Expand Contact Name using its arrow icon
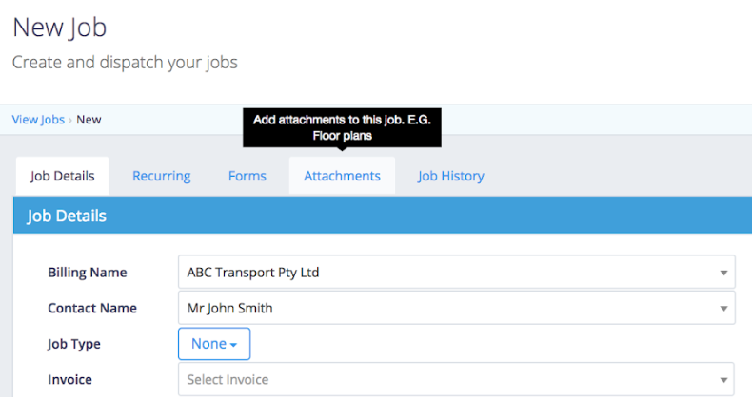The height and width of the screenshot is (397, 752). pos(723,309)
